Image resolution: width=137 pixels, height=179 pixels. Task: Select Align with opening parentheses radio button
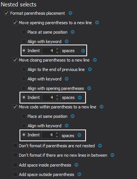(x=24, y=88)
